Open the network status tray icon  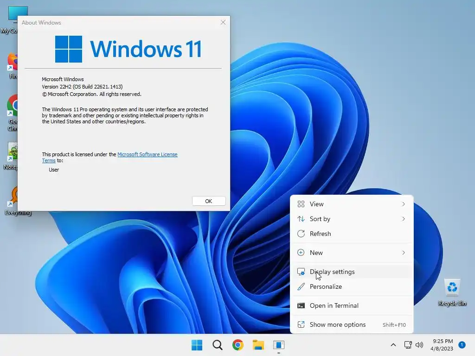(408, 345)
